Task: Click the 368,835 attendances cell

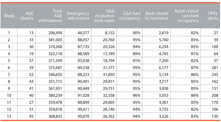Action: click(x=55, y=116)
